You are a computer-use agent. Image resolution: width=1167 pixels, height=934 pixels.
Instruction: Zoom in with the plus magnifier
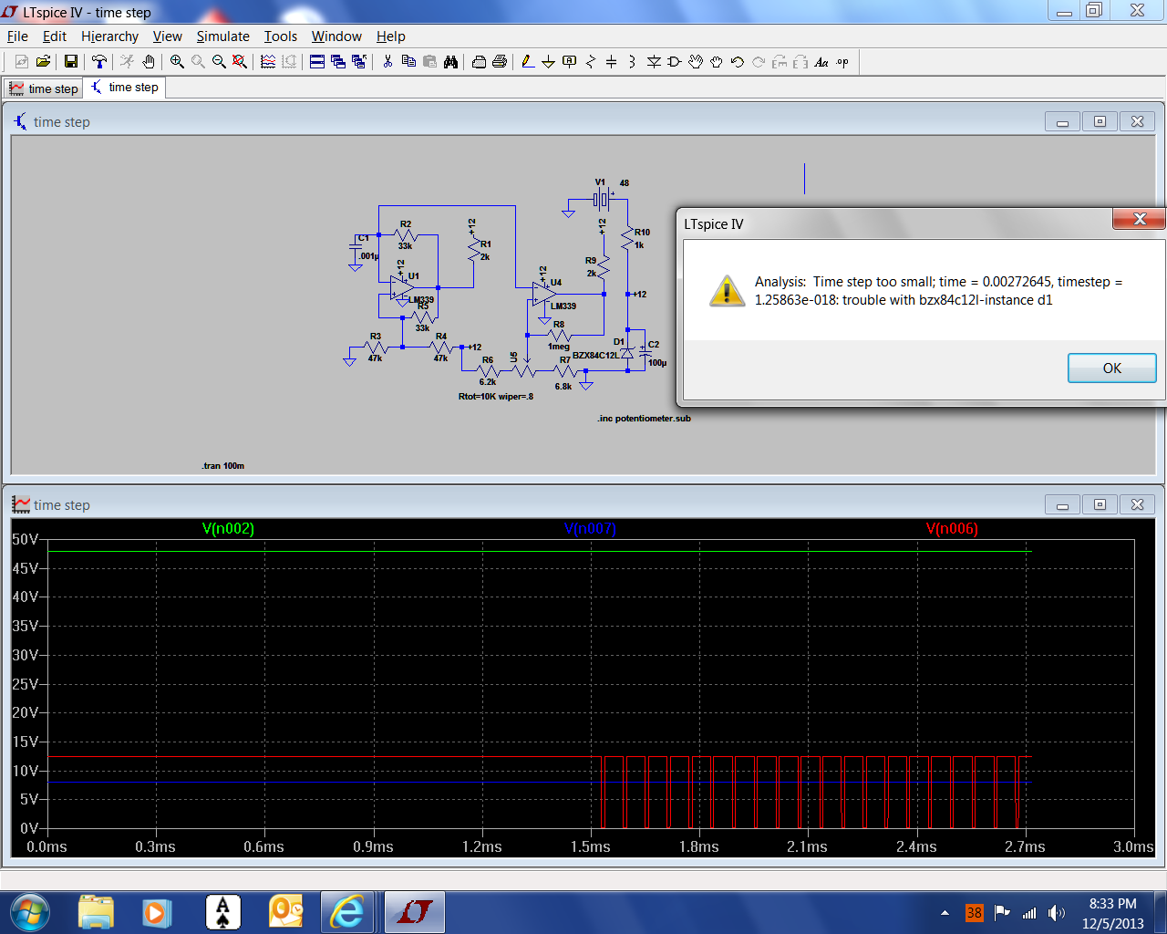point(177,62)
